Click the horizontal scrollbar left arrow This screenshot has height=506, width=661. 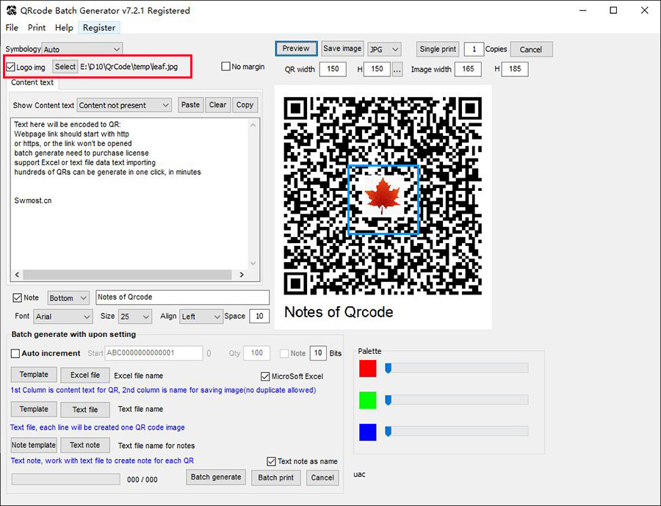tap(18, 275)
